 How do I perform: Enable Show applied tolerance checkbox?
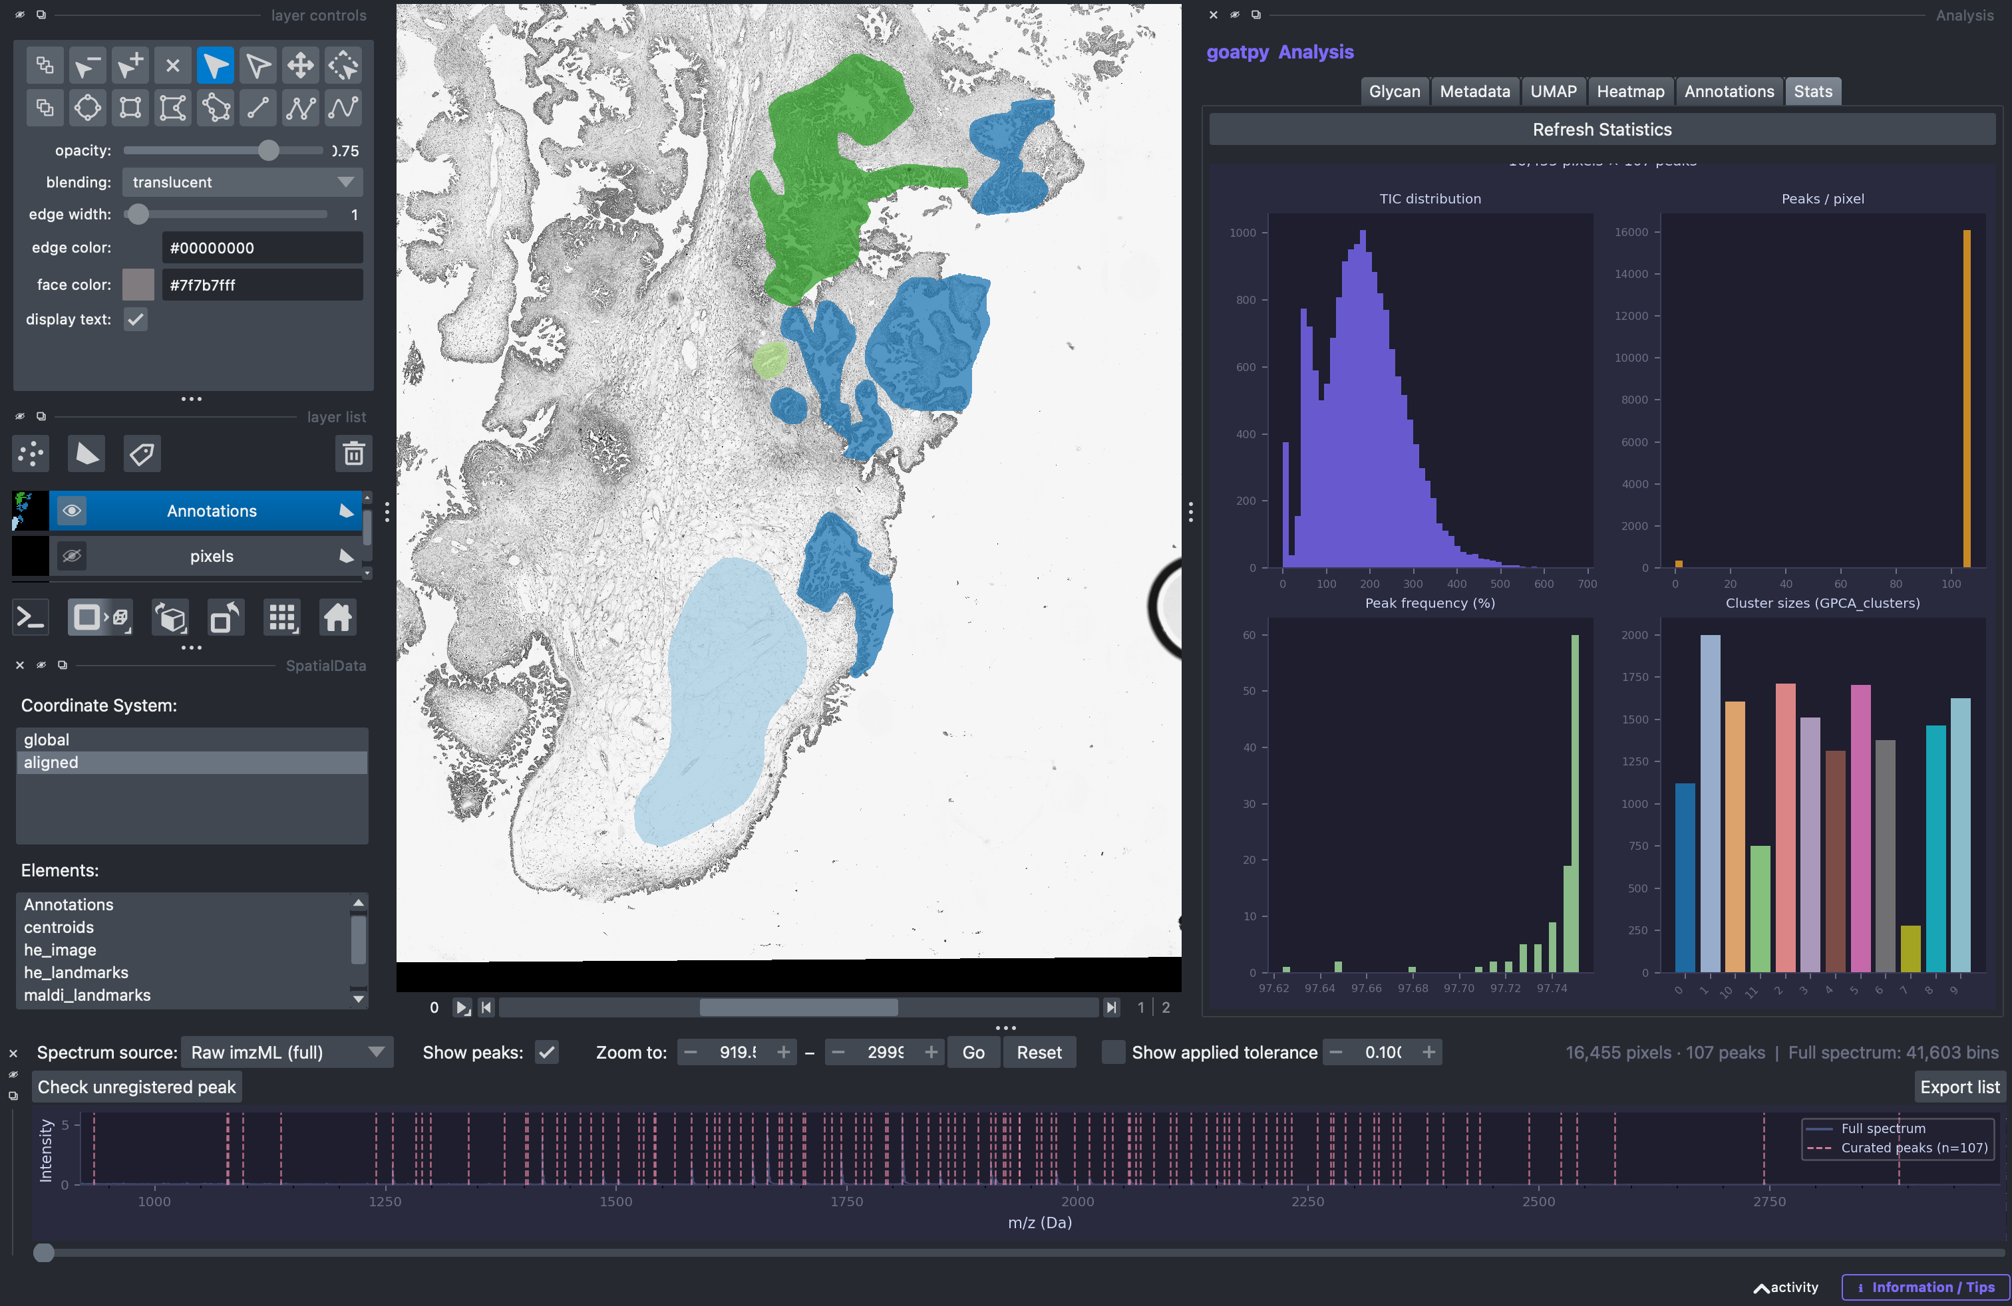point(1113,1052)
